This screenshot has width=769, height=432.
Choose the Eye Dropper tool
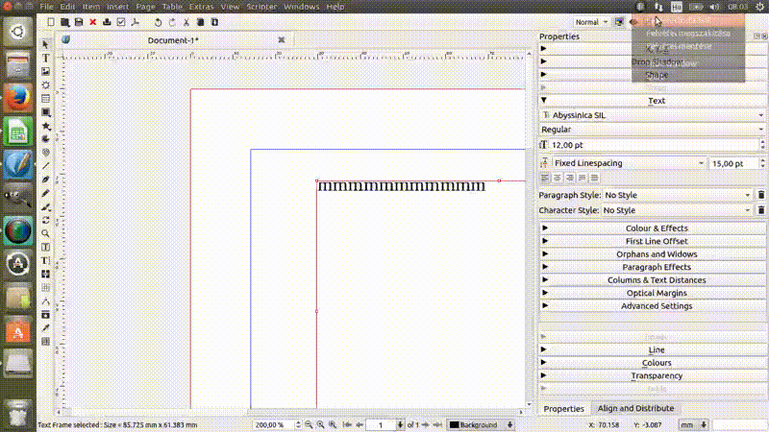click(x=46, y=327)
